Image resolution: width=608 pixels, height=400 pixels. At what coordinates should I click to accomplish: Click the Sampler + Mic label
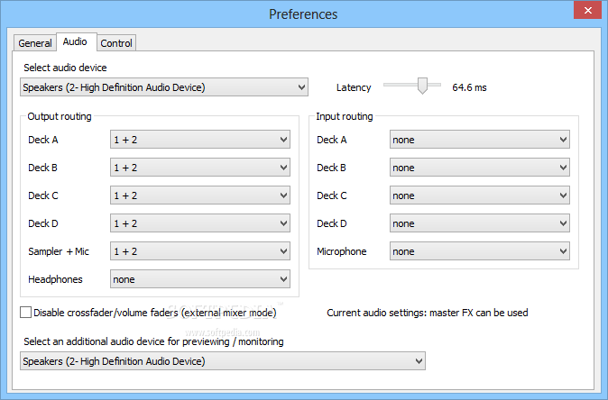click(59, 251)
